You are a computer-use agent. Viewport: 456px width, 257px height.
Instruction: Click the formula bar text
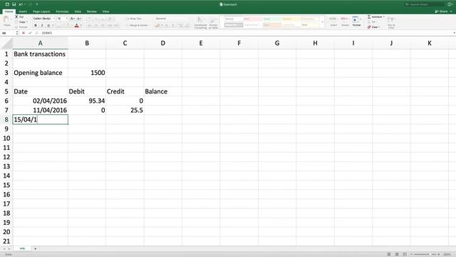click(46, 33)
